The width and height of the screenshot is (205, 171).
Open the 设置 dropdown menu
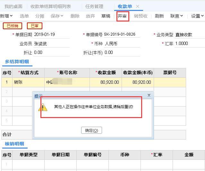tap(197, 16)
